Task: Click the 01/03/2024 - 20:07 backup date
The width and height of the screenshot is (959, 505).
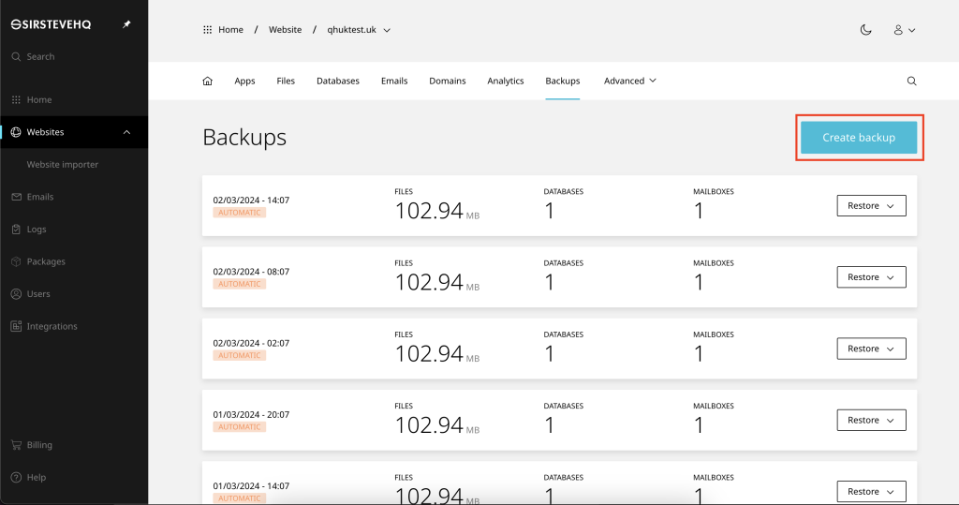Action: coord(251,415)
